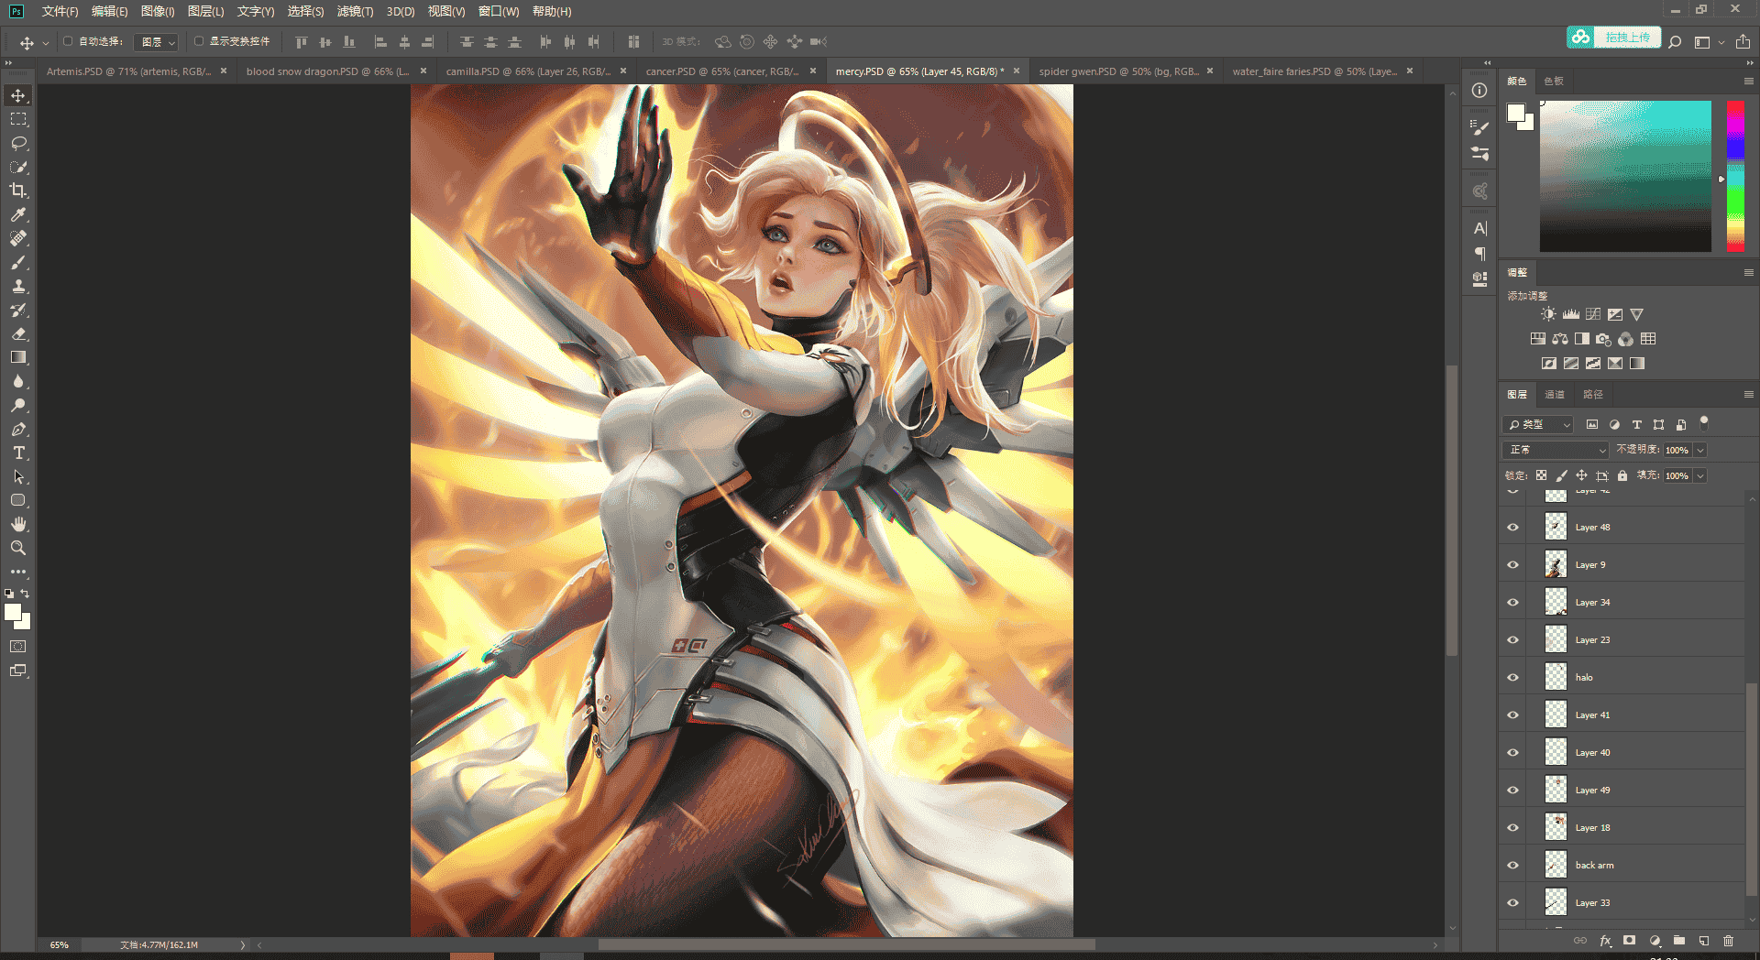
Task: Hide the back arm layer
Action: coord(1513,866)
